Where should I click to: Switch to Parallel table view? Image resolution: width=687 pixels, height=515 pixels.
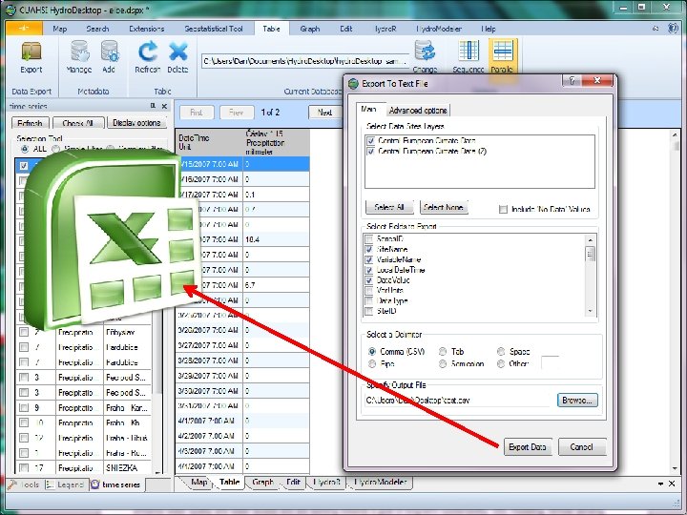[x=502, y=56]
